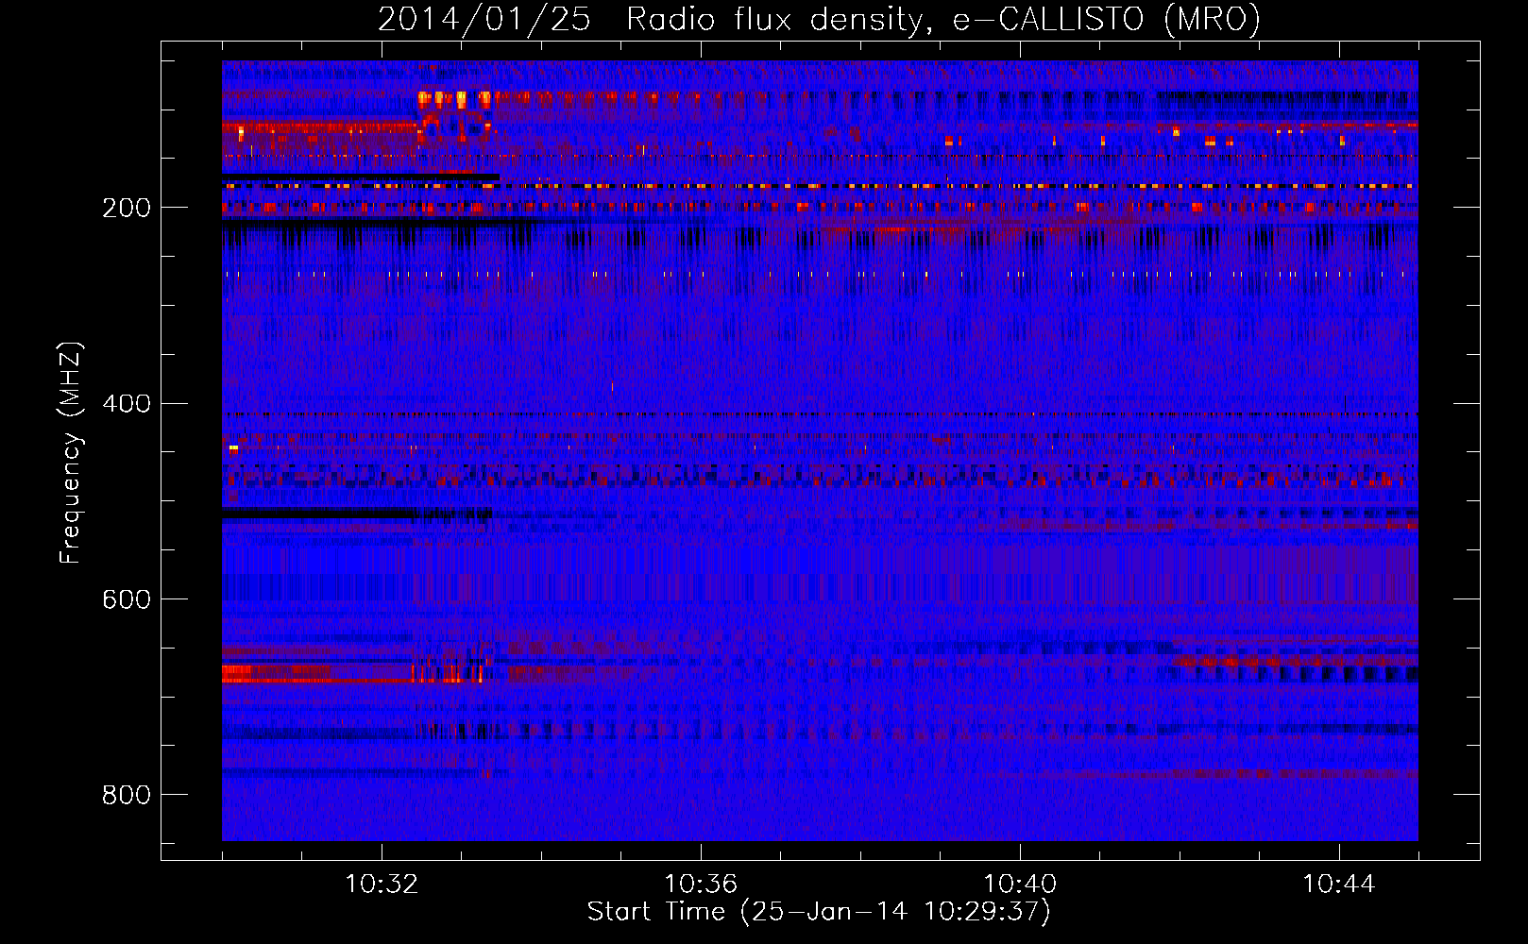Click the 10:36 time tick label
Screen dimensions: 1528x944
click(x=701, y=885)
